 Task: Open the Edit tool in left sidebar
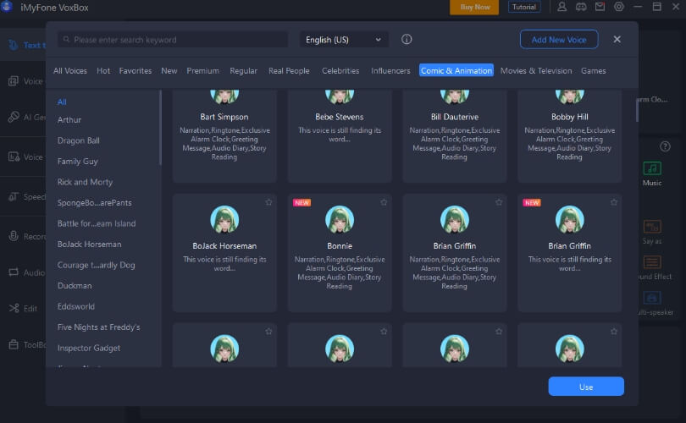23,308
